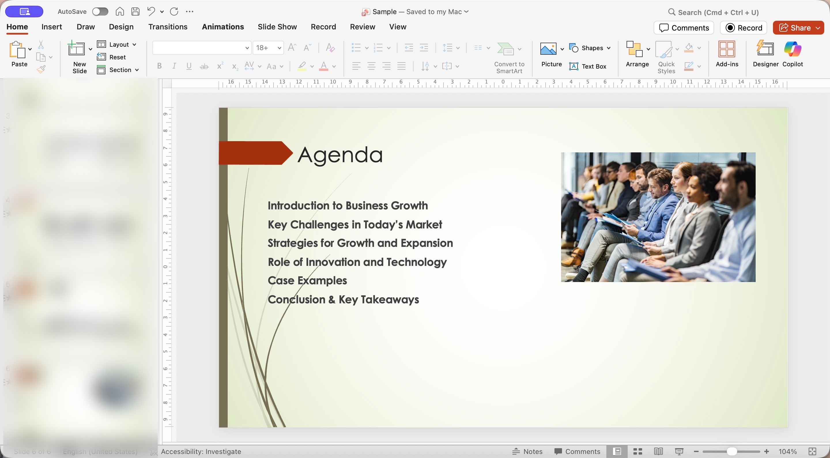This screenshot has width=830, height=458.
Task: Open the Design ribbon tab
Action: 121,27
